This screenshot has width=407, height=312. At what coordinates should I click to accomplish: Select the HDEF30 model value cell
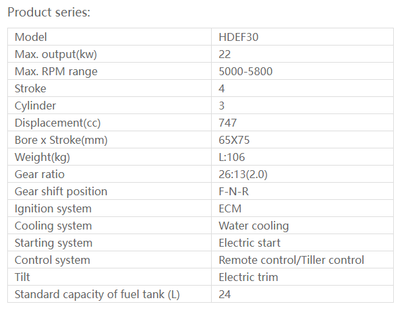(x=238, y=37)
